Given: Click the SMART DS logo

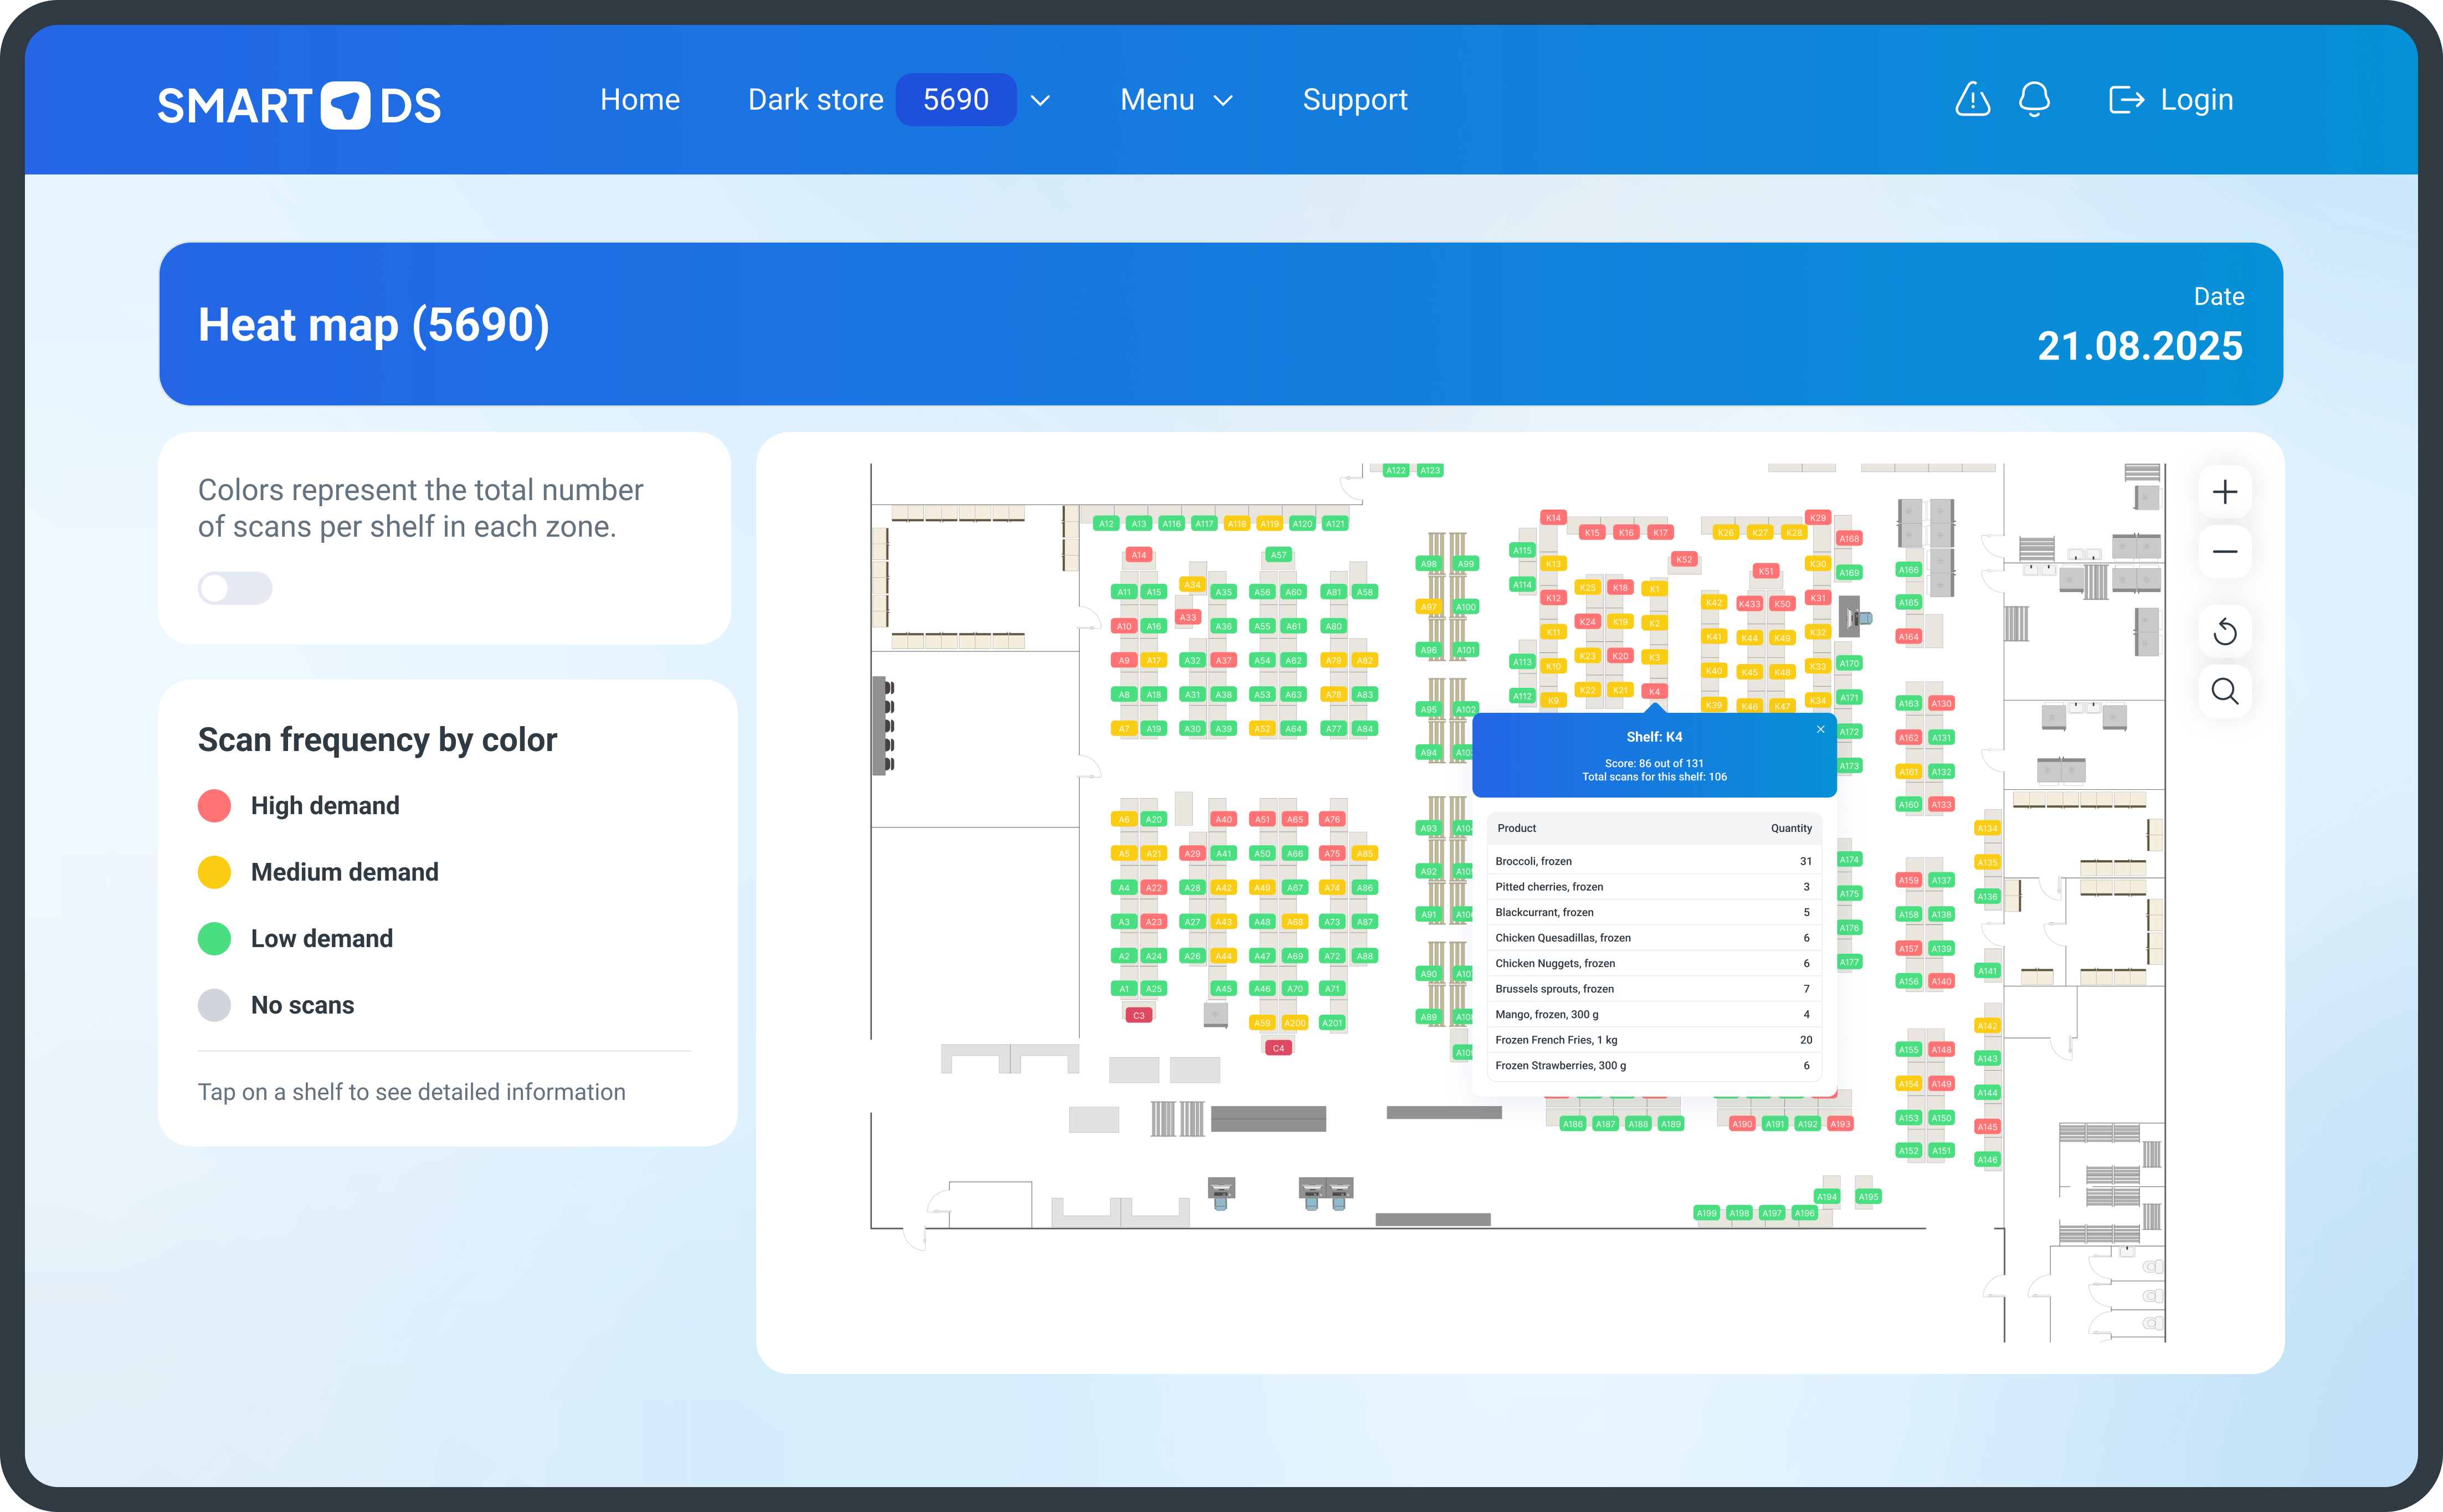Looking at the screenshot, I should pyautogui.click(x=299, y=105).
